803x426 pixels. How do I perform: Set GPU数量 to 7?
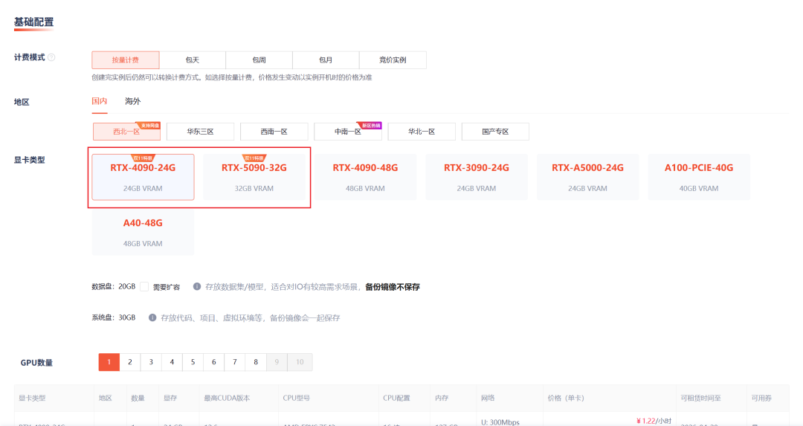pyautogui.click(x=235, y=362)
